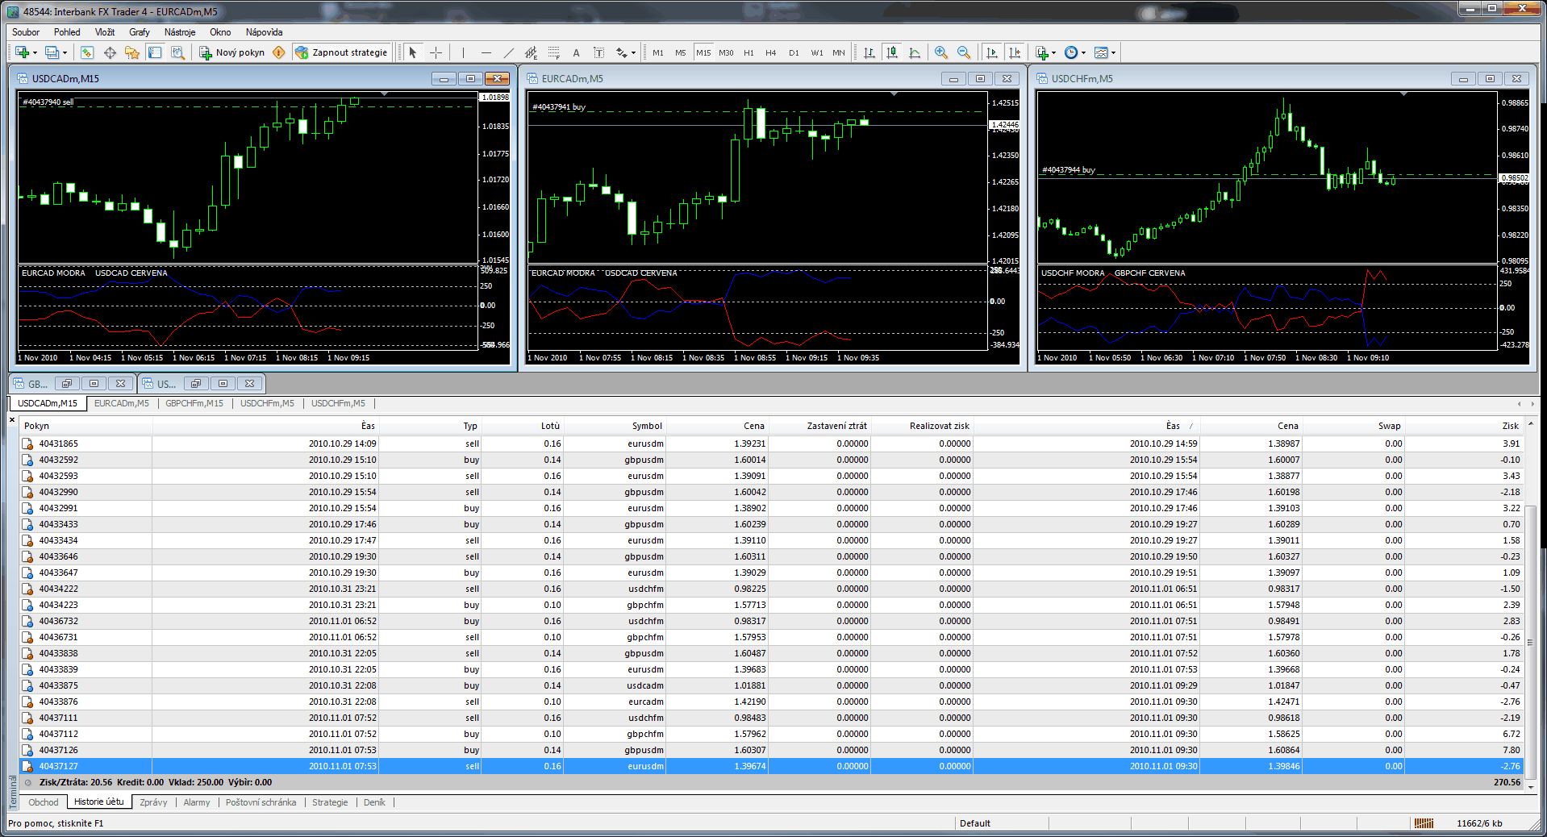Screen dimensions: 1547x837
Task: Zoom in on the chart
Action: (940, 52)
